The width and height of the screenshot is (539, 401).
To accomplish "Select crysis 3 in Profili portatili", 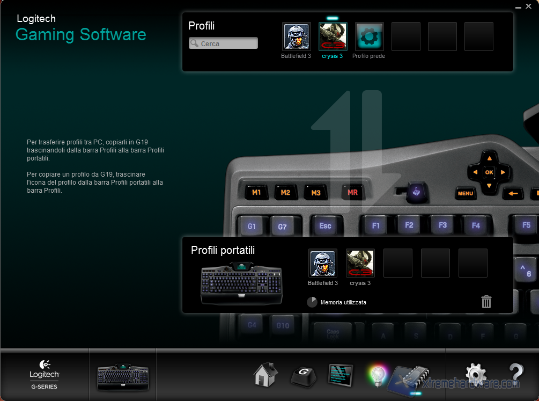I will click(360, 263).
